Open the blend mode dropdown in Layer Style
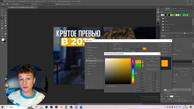This screenshot has height=109, width=194. [133, 49]
